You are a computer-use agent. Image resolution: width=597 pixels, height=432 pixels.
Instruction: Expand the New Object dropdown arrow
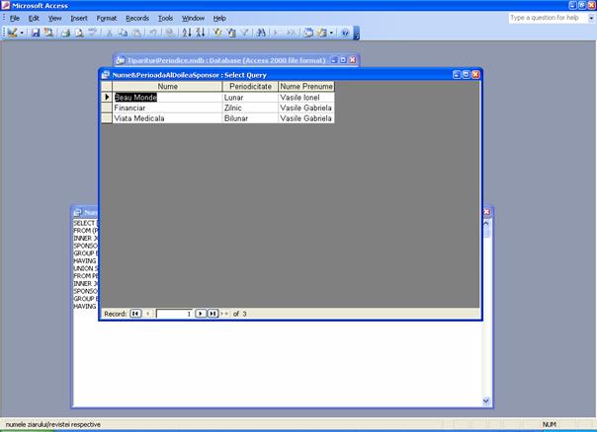pos(332,33)
